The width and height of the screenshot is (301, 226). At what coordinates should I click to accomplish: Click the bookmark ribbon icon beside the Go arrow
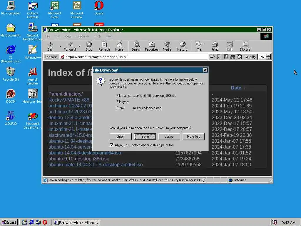coord(219,57)
